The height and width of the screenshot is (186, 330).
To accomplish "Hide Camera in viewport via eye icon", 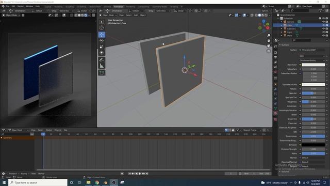I will [323, 22].
